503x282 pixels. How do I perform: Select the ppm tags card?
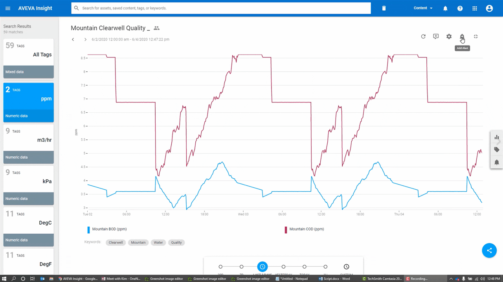point(29,103)
